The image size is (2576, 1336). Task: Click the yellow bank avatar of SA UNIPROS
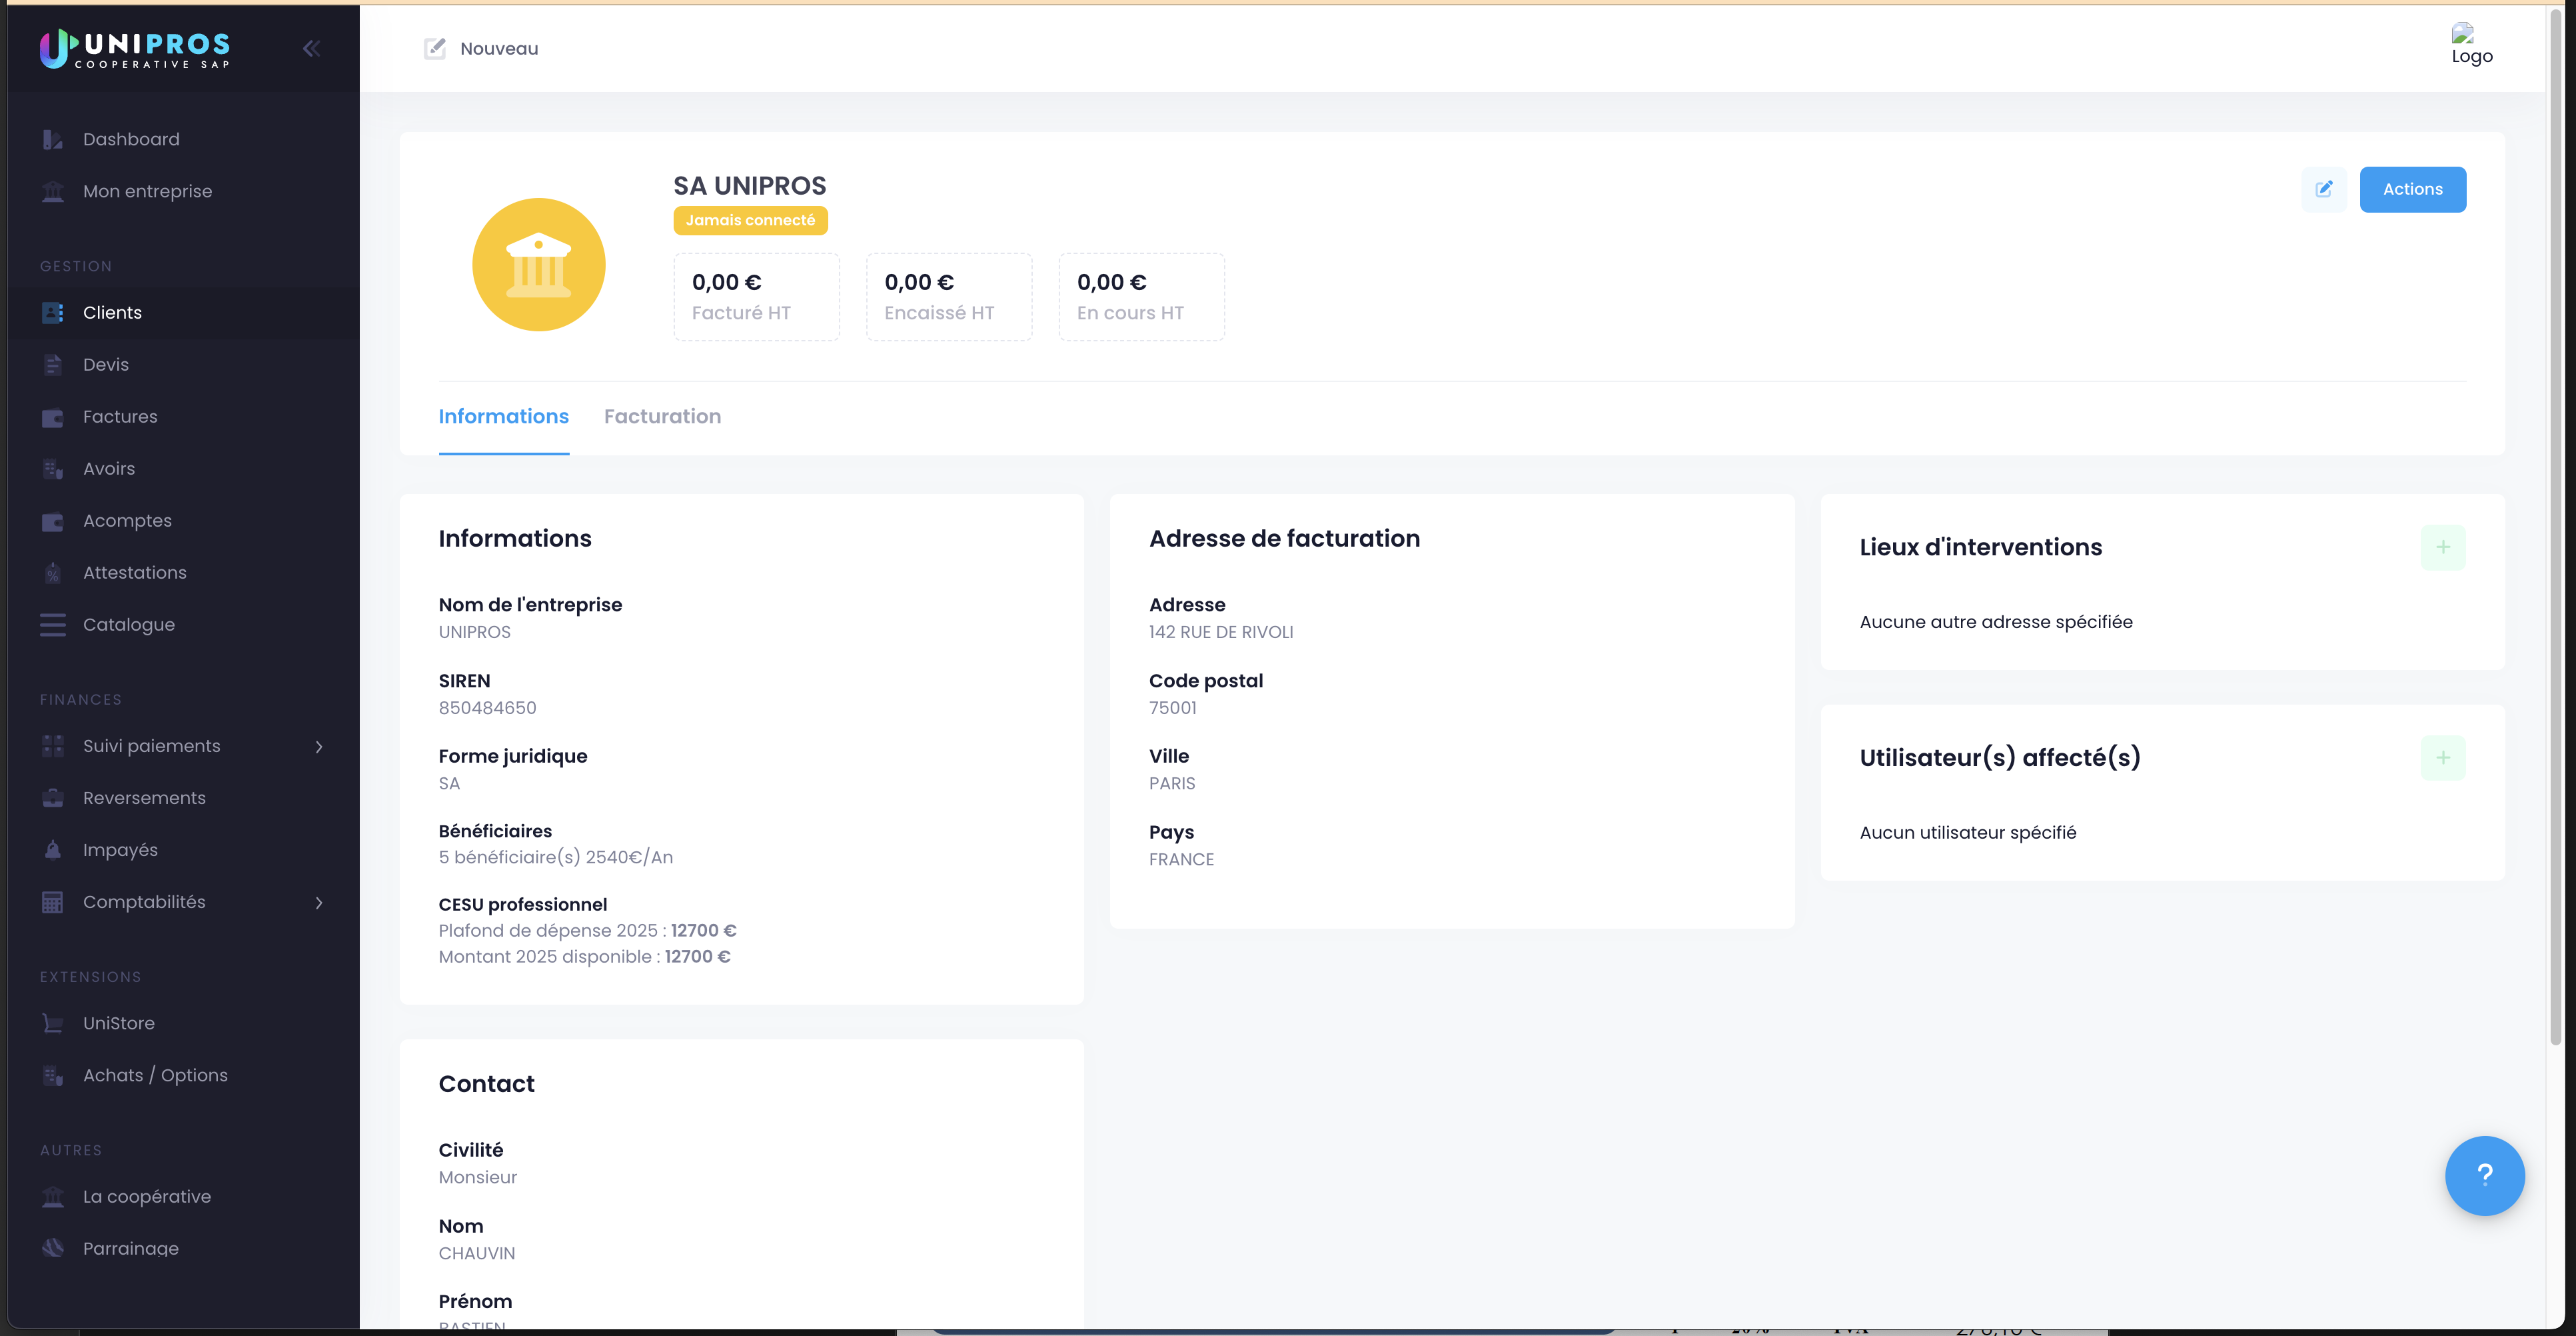click(538, 264)
